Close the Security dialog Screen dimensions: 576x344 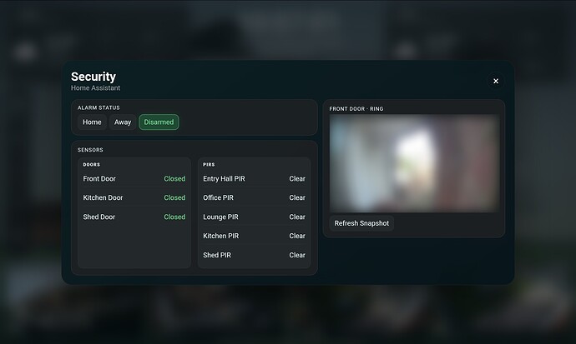click(496, 81)
